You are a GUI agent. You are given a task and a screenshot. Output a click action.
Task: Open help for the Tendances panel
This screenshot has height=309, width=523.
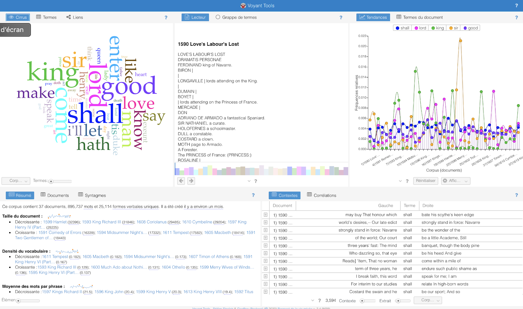tap(516, 18)
